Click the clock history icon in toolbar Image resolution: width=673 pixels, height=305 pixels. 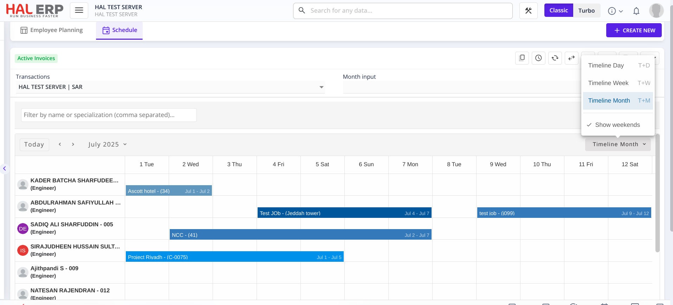tap(538, 58)
